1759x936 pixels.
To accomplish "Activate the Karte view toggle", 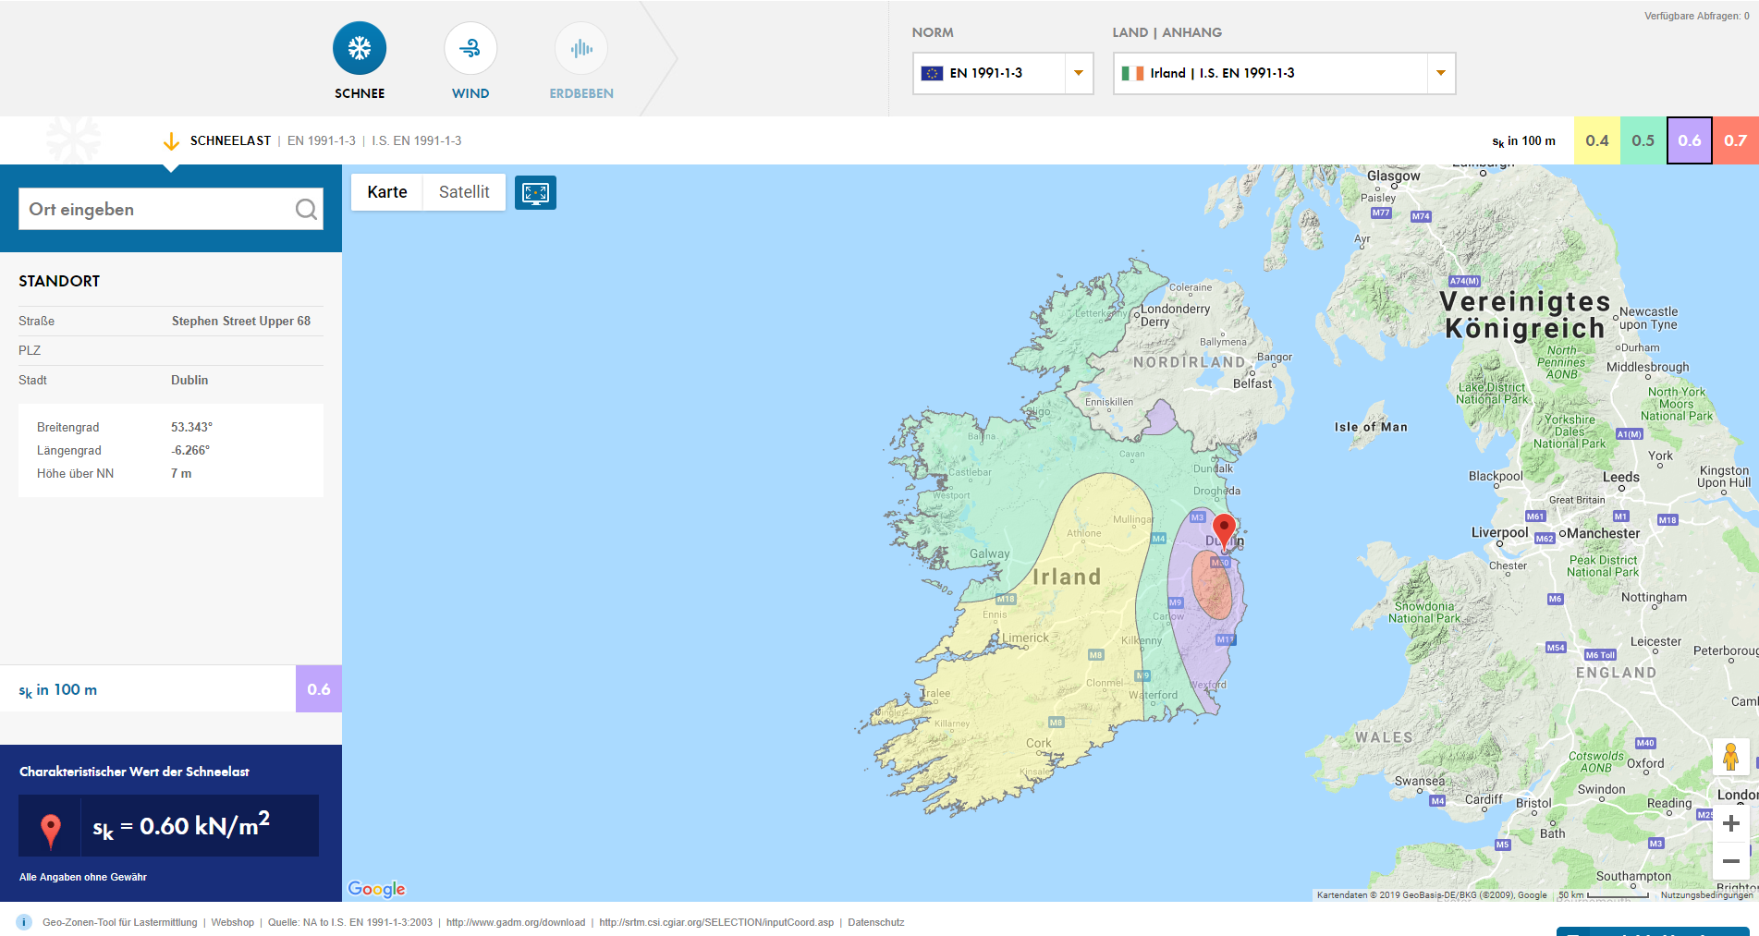I will coord(388,192).
